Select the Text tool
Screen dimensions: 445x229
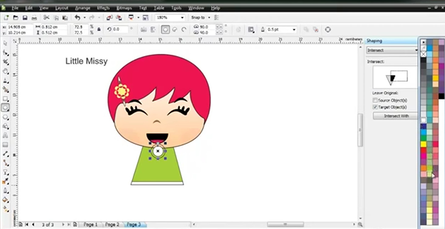pyautogui.click(x=5, y=135)
